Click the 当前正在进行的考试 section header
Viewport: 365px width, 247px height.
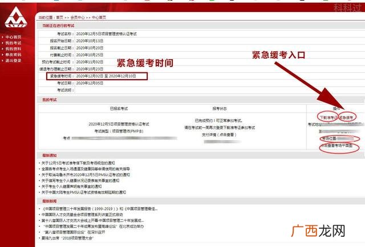pos(58,26)
